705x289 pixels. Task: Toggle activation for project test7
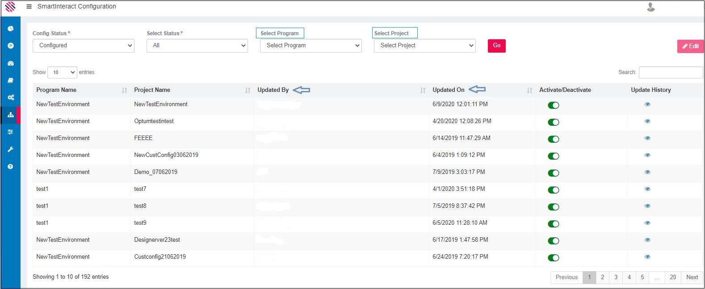point(553,190)
